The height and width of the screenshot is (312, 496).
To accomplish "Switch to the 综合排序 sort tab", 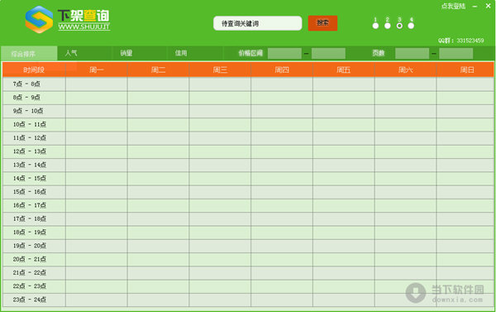I will (29, 54).
